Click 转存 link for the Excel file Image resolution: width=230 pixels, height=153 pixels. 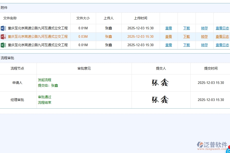[204, 45]
